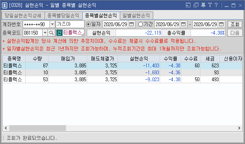Click the 수수료 column header

click(x=191, y=59)
